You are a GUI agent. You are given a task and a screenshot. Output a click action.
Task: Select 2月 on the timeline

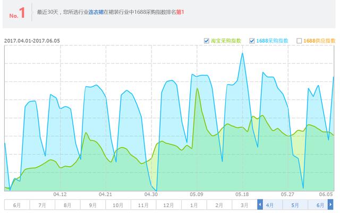point(219,204)
